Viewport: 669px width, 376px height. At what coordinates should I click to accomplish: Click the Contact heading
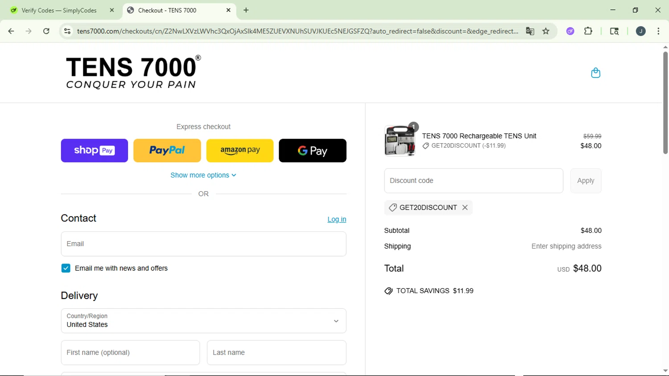click(x=78, y=218)
